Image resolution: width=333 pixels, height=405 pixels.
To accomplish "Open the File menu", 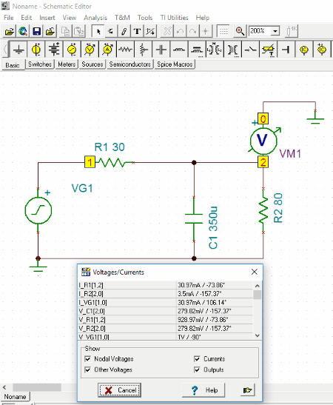I will click(x=9, y=18).
